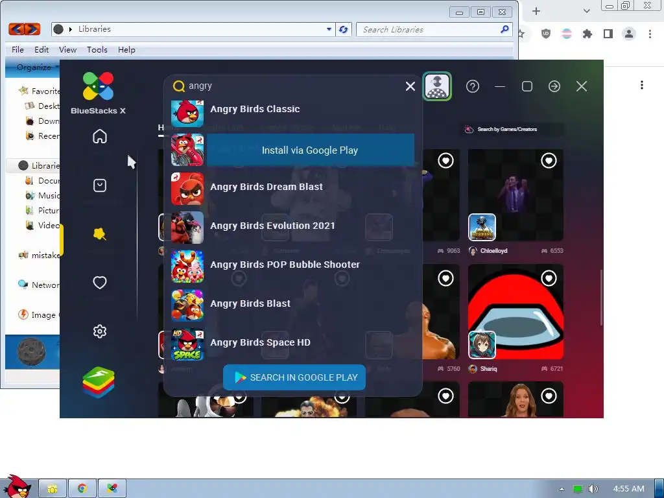664x498 pixels.
Task: Click the volume speaker tray icon
Action: click(x=593, y=489)
